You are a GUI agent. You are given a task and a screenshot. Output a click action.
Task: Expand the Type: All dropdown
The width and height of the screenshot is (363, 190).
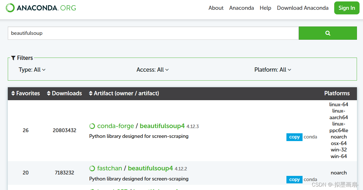tap(32, 70)
